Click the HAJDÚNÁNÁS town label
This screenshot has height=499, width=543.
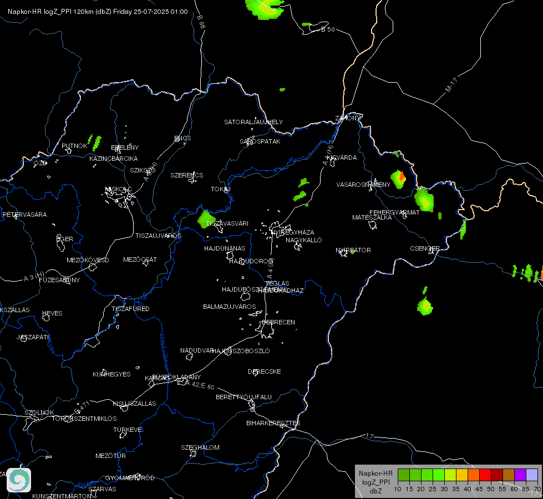(225, 248)
